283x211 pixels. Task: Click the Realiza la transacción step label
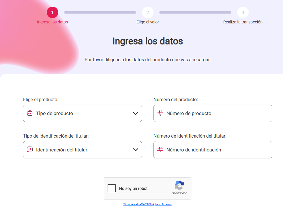243,22
